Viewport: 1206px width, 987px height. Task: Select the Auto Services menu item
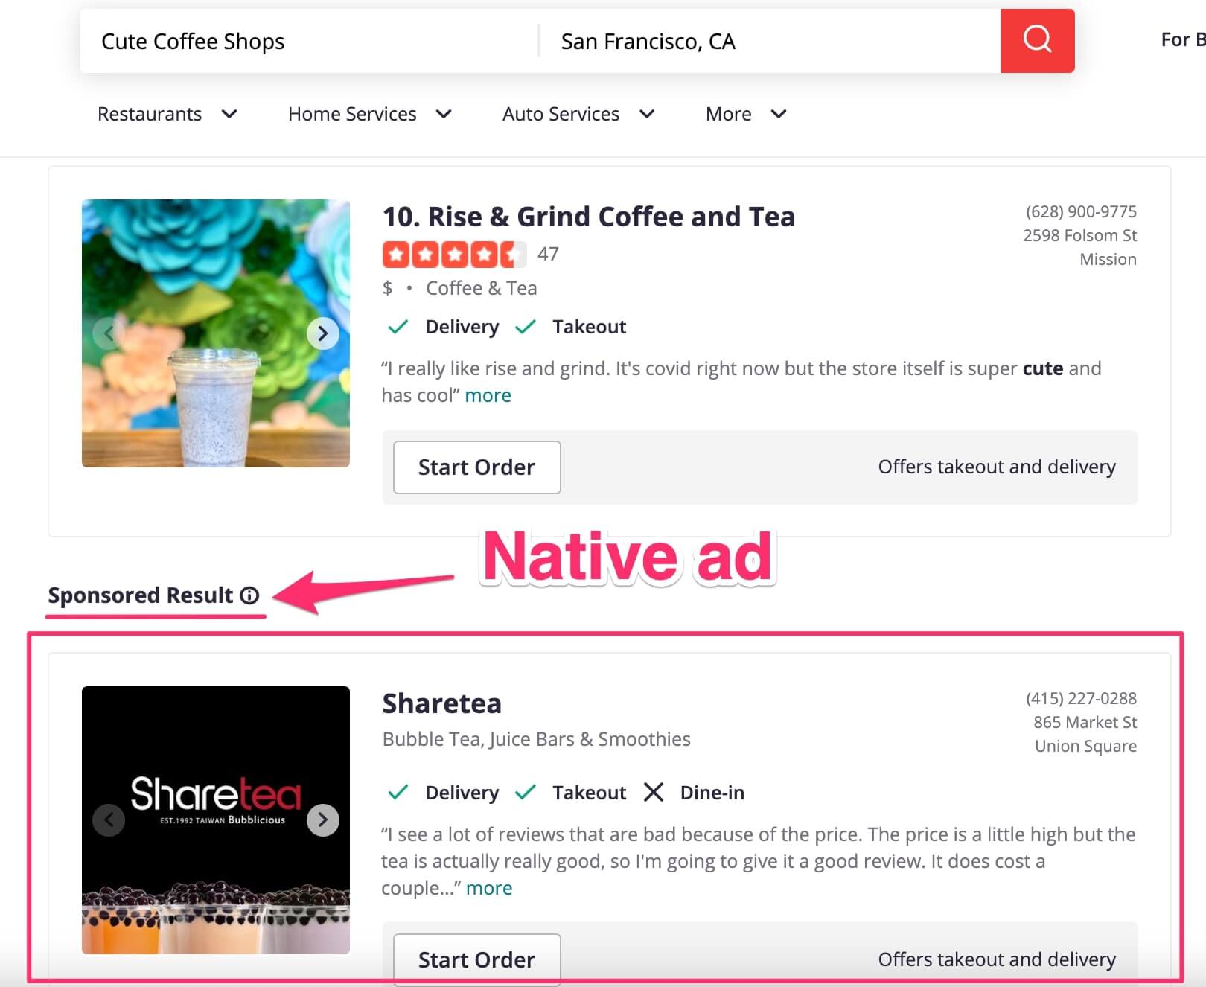(578, 114)
